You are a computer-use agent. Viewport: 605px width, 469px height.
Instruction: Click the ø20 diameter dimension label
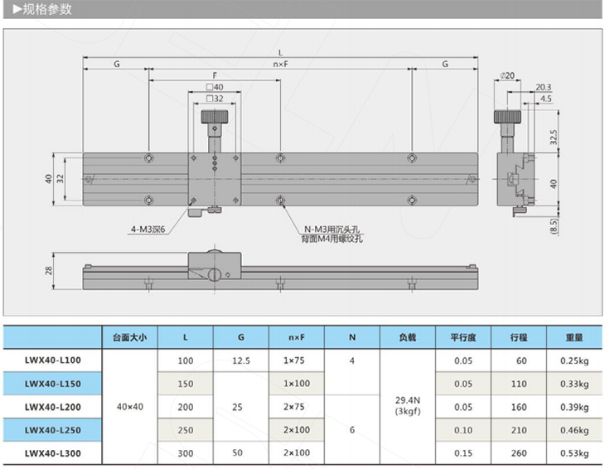508,76
